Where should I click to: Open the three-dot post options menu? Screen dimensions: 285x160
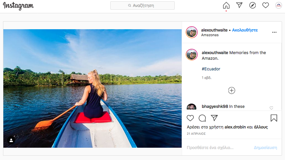(274, 32)
